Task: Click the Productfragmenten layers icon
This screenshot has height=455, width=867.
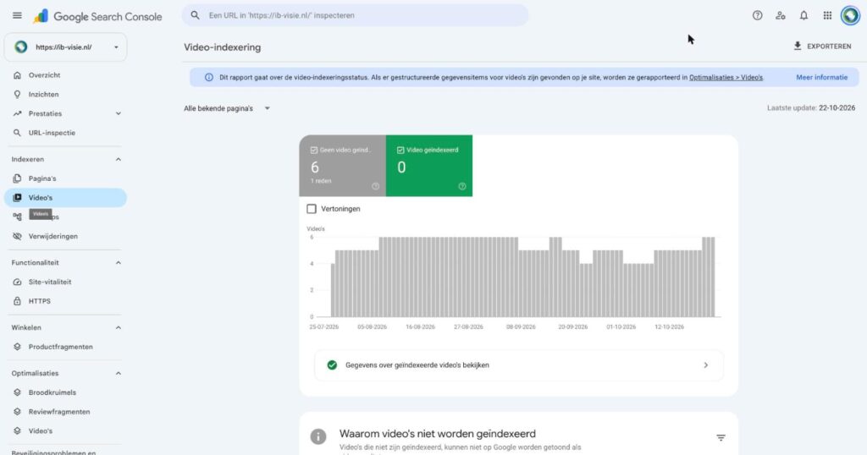Action: click(17, 347)
